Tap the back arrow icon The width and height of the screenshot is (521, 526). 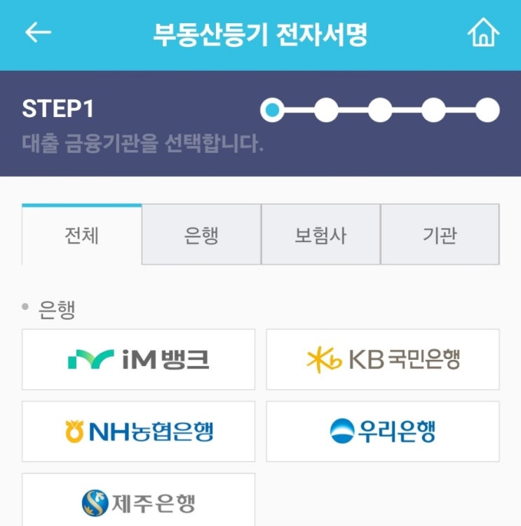tap(39, 32)
